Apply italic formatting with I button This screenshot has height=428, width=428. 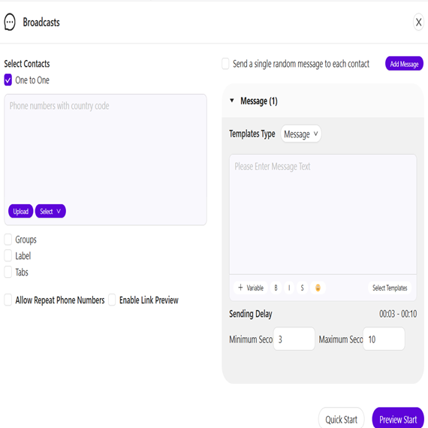click(289, 288)
